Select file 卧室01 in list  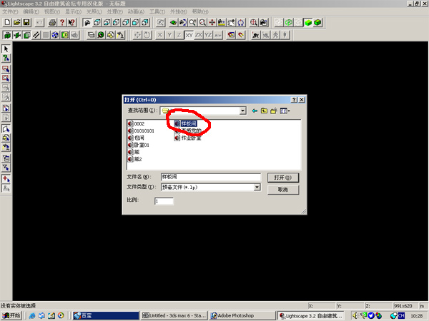pos(139,145)
